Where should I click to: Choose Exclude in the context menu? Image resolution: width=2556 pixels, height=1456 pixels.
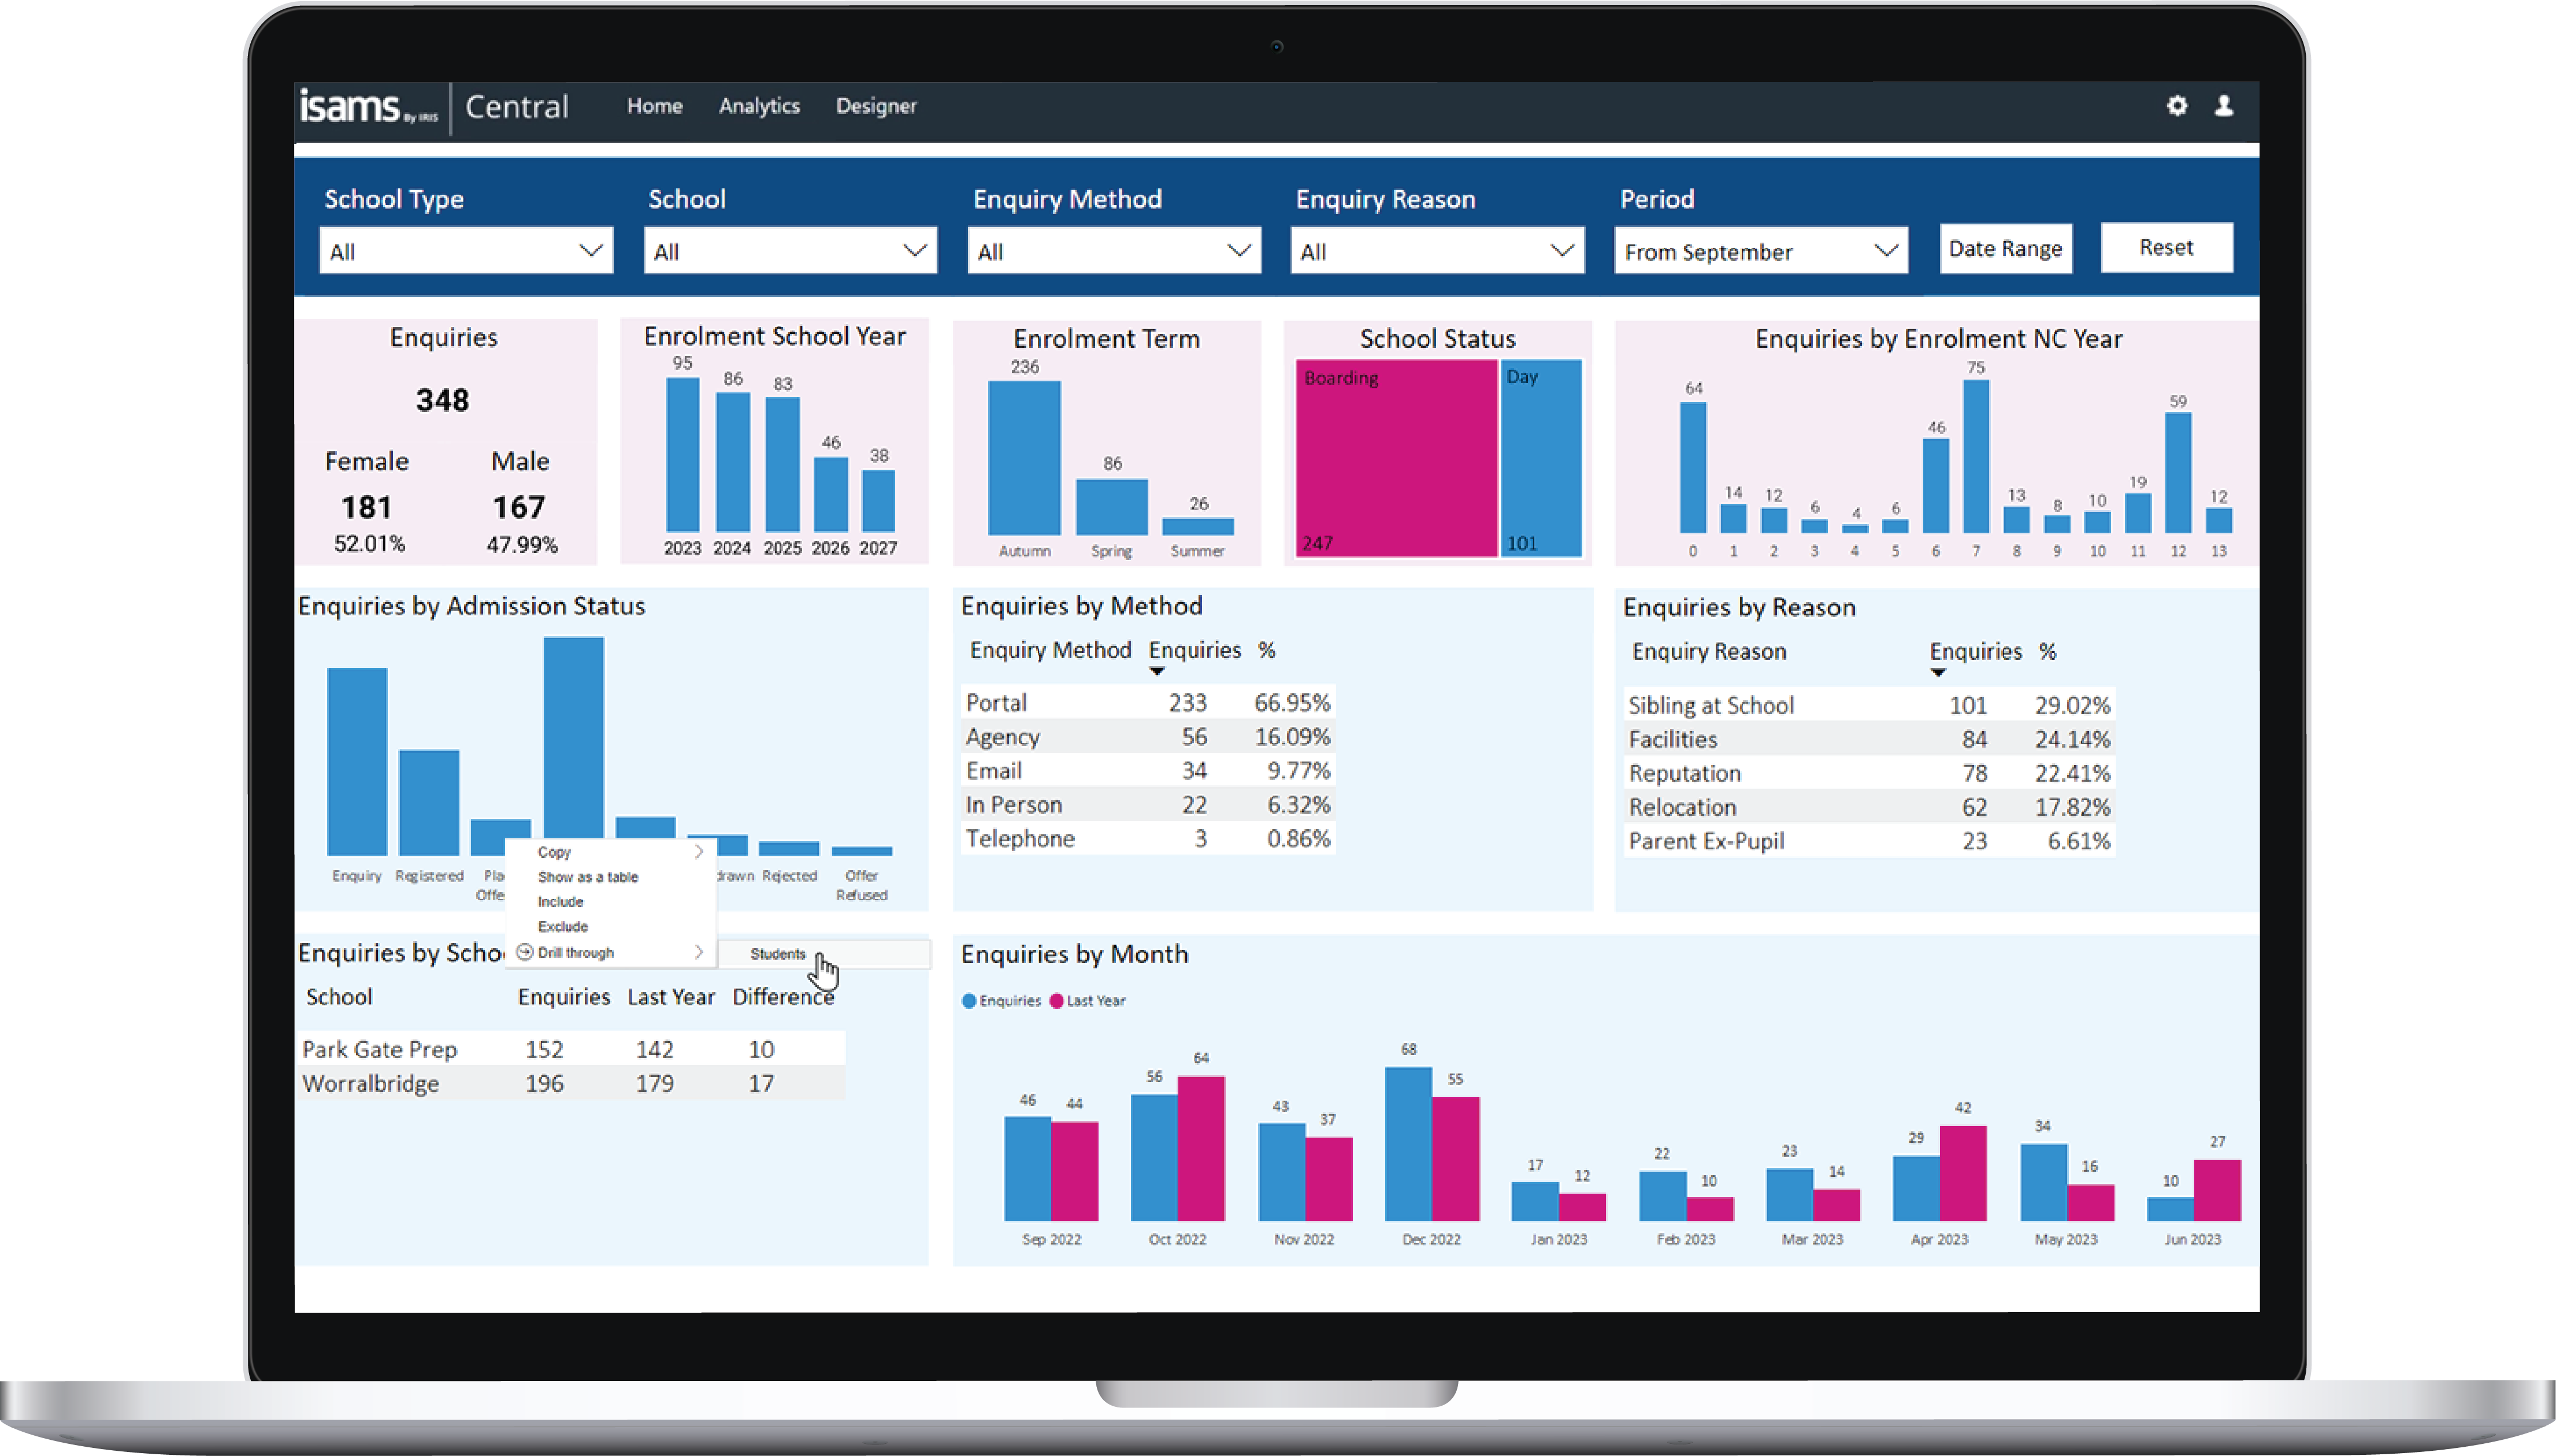pyautogui.click(x=562, y=926)
